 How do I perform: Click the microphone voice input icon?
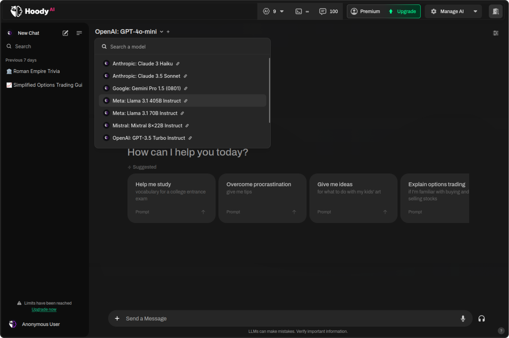pos(463,318)
